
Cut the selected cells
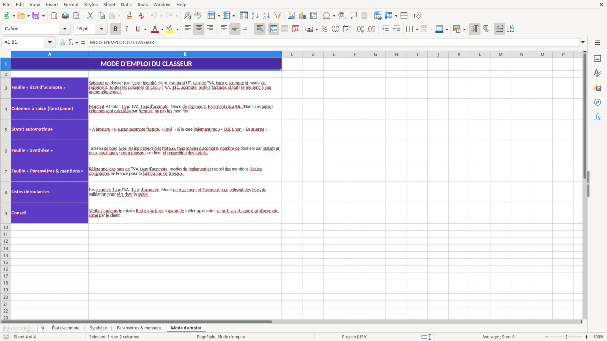90,16
